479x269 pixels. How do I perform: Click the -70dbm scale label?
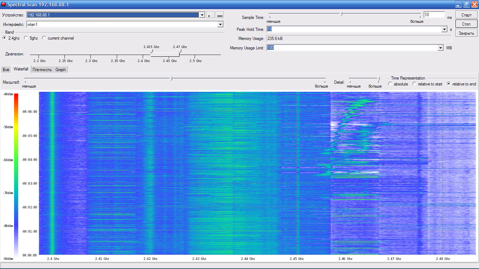point(8,193)
